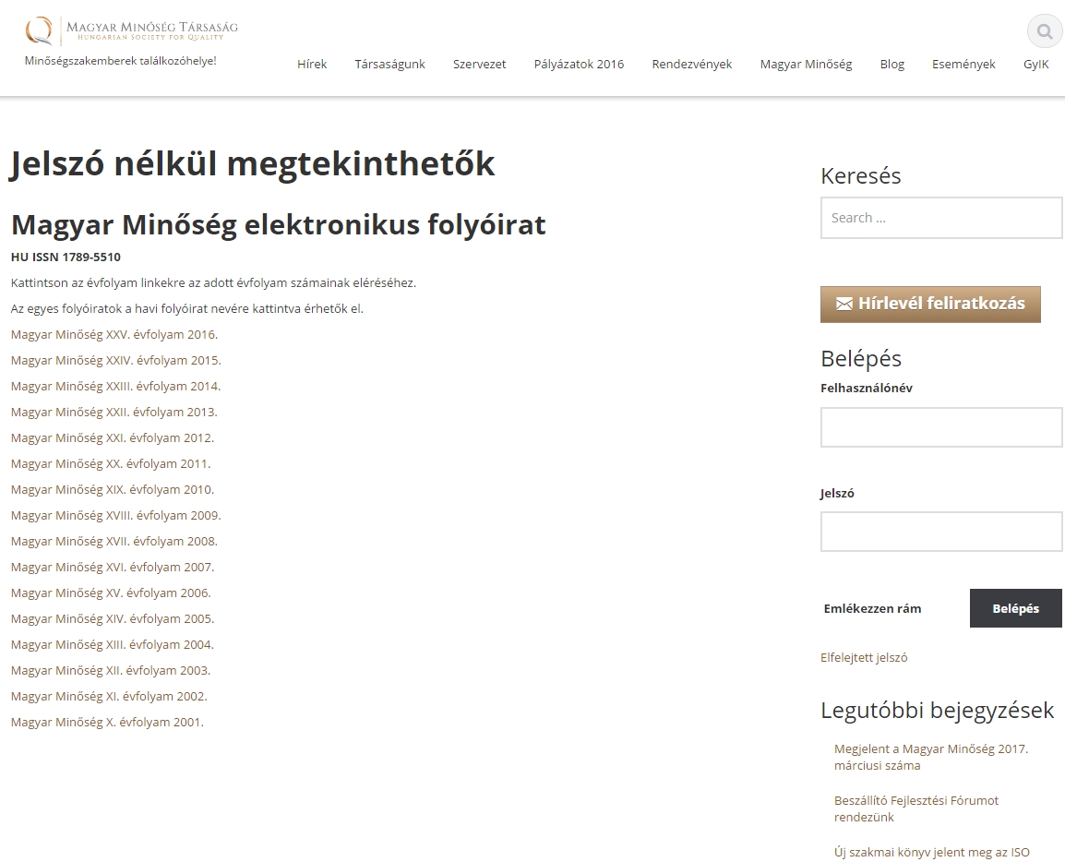Open Magyar Minőség XIX. évfolyam 2010
This screenshot has height=862, width=1065.
(113, 489)
